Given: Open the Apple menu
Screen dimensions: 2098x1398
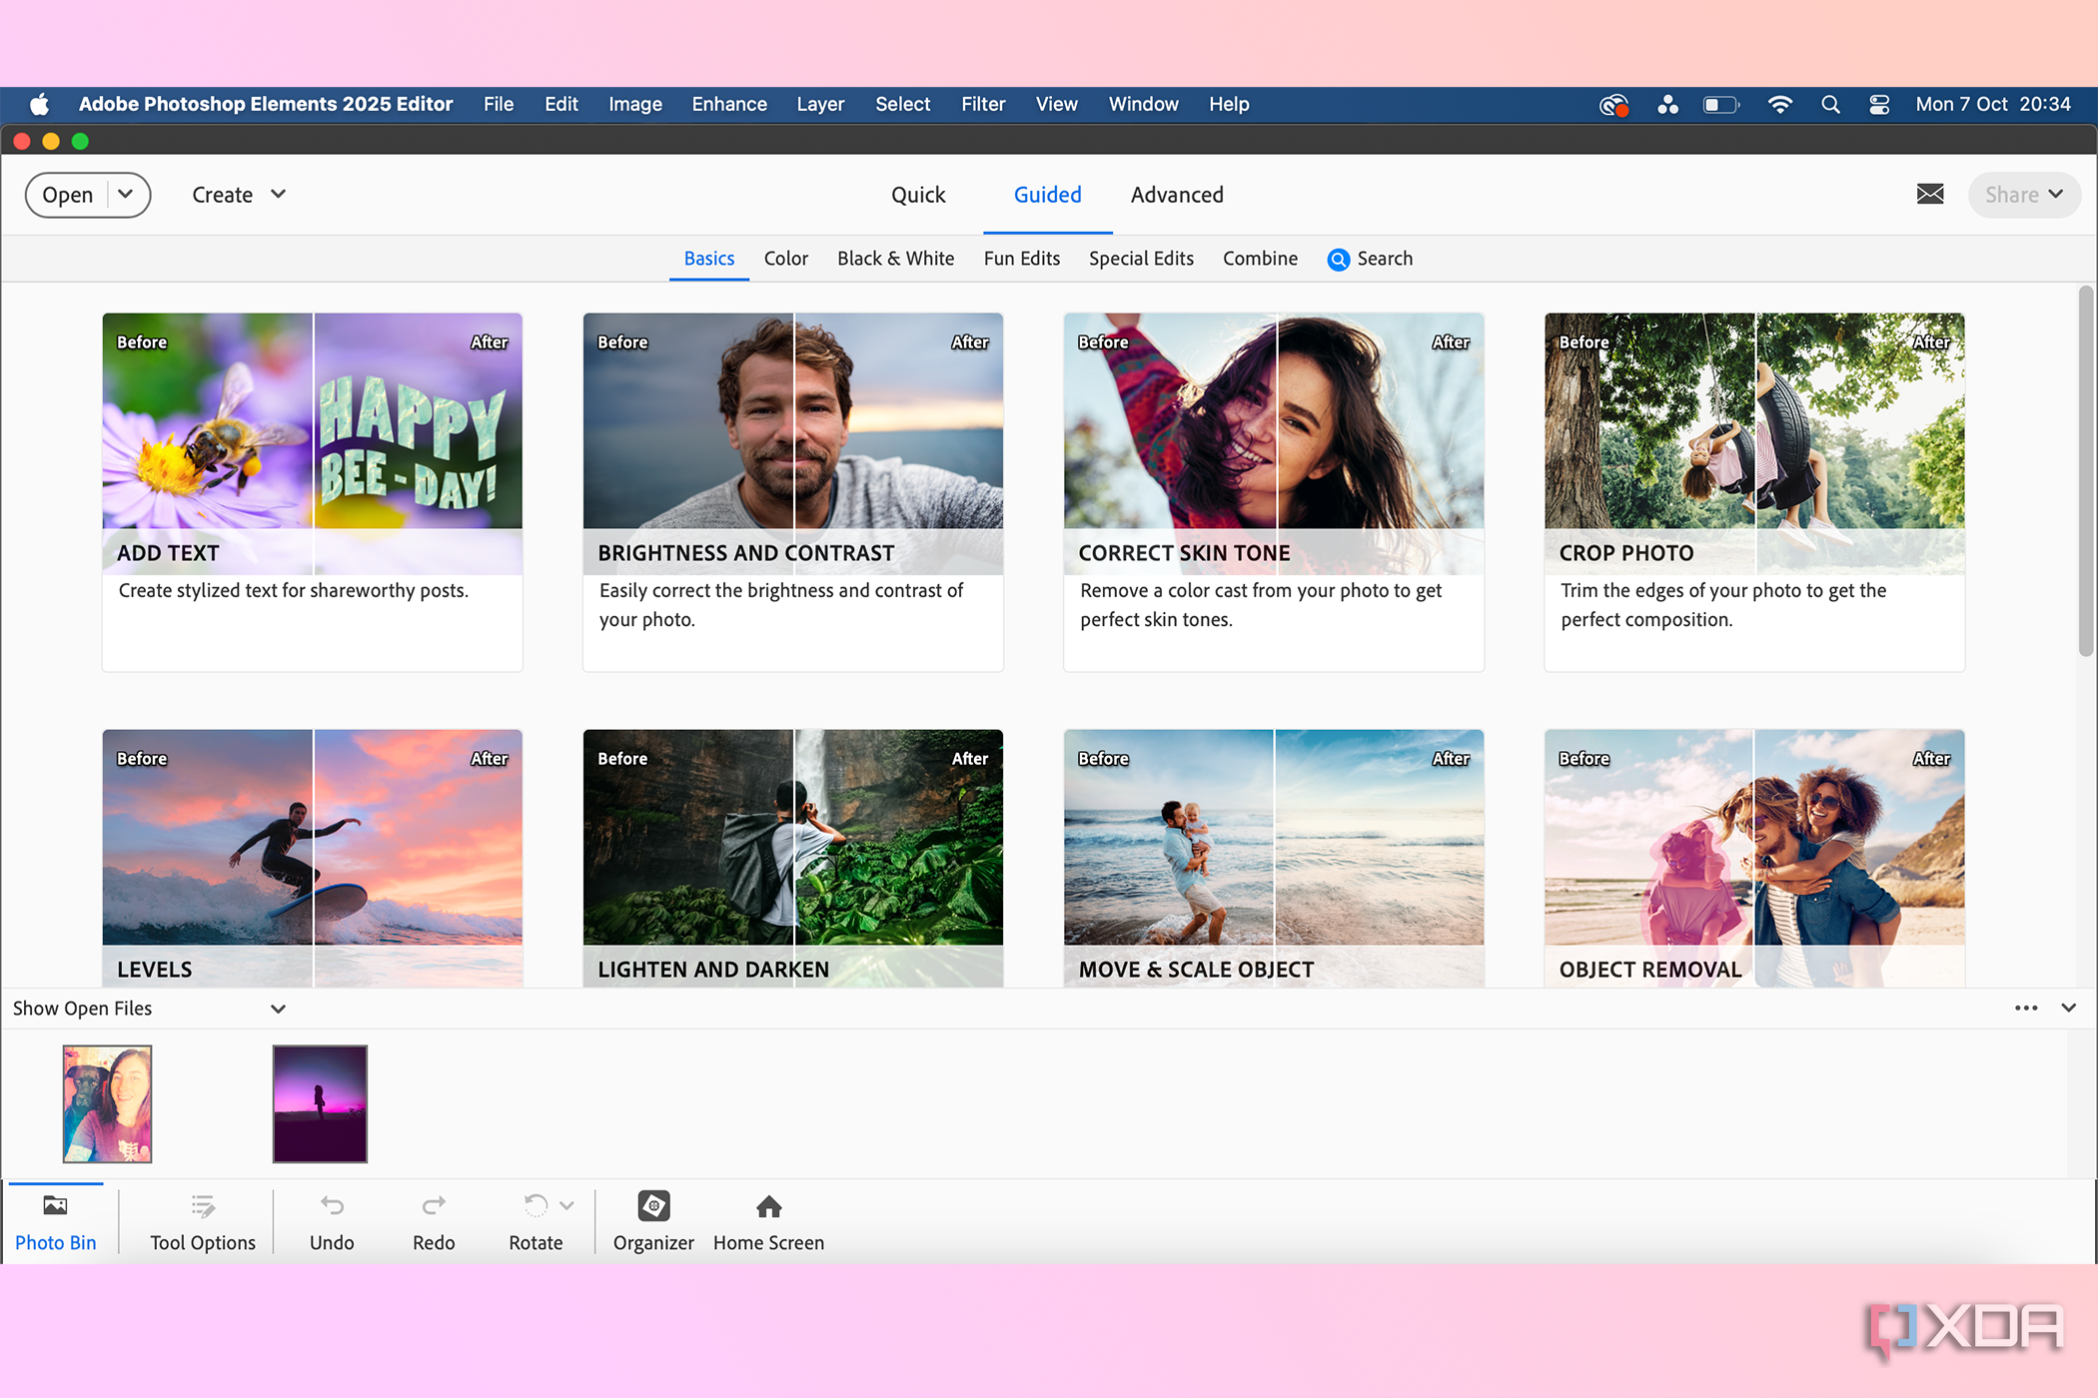Looking at the screenshot, I should pyautogui.click(x=40, y=104).
